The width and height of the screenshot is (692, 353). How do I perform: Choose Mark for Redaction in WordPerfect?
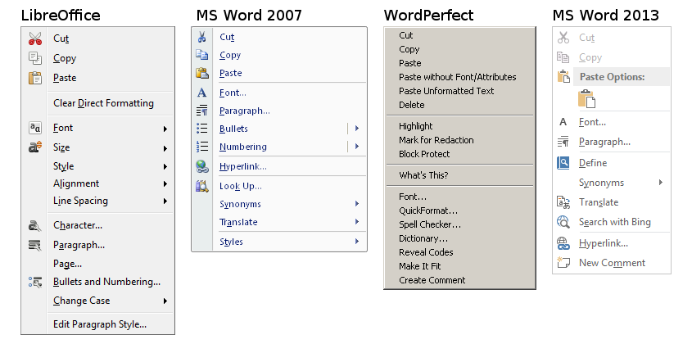pyautogui.click(x=436, y=140)
